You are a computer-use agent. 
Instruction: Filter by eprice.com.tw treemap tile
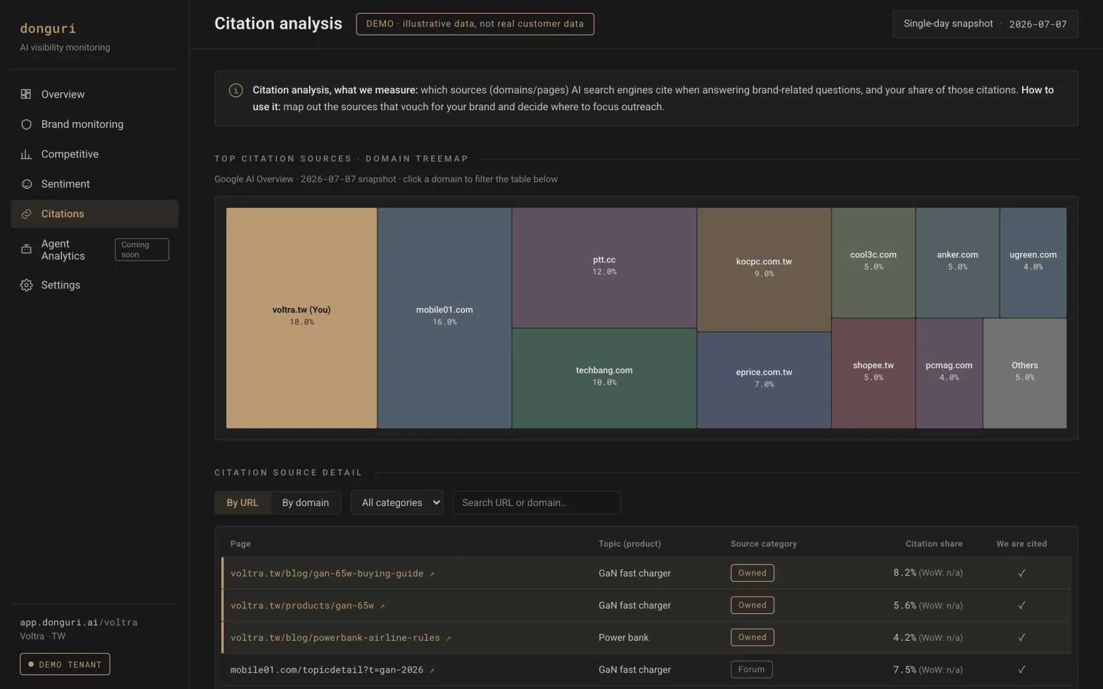point(764,380)
